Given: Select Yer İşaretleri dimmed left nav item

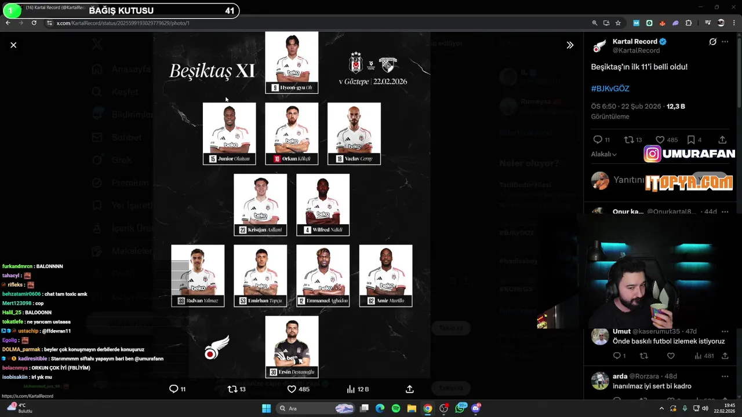Looking at the screenshot, I should [x=123, y=206].
